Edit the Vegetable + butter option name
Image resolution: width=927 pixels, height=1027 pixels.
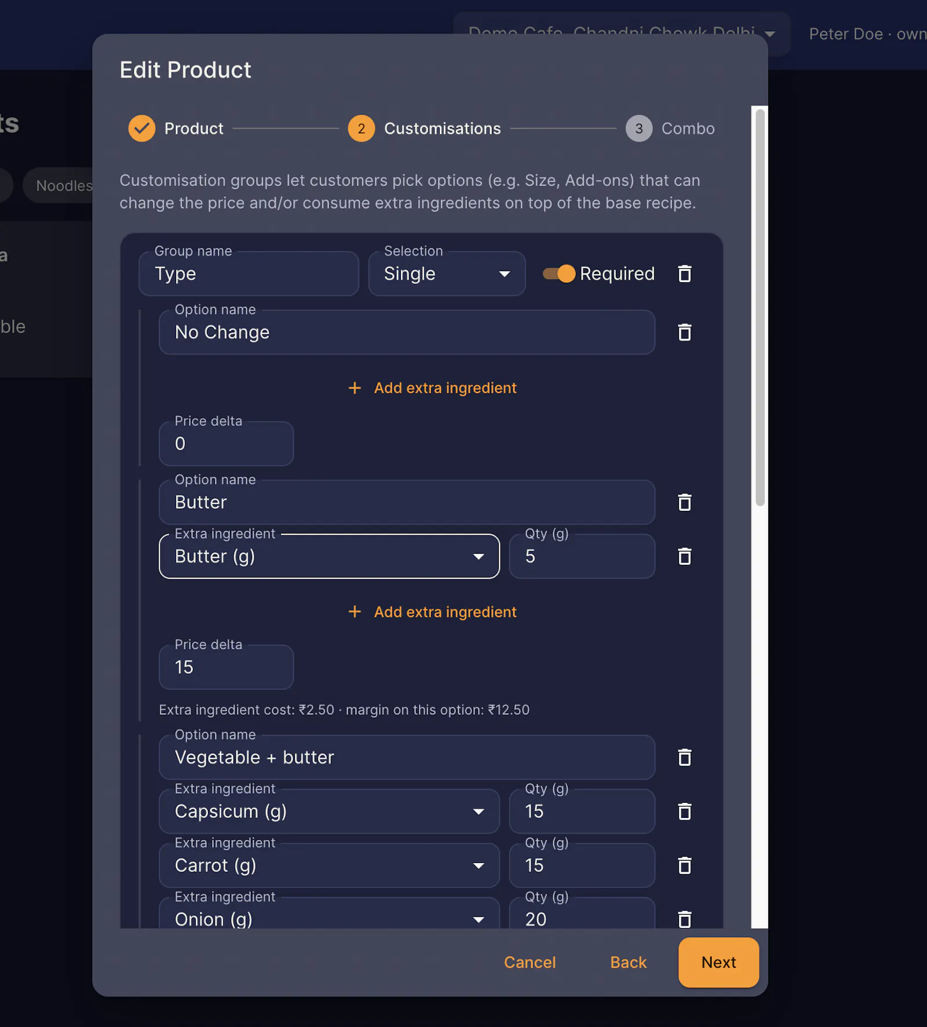click(407, 757)
